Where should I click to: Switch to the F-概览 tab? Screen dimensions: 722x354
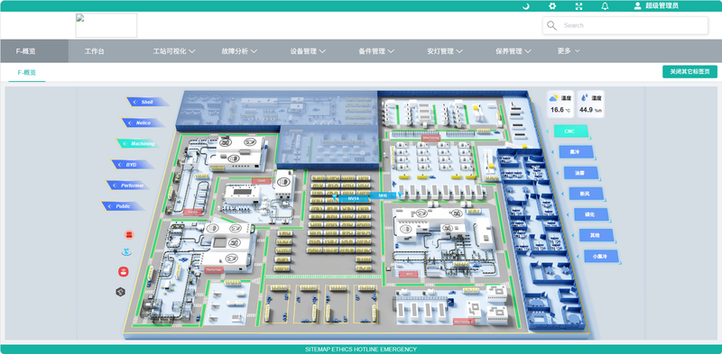[27, 73]
